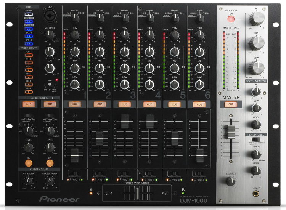Viewport: 286px width, 210px height.
Task: Click the headphones MIXING knob
Action: click(256, 155)
